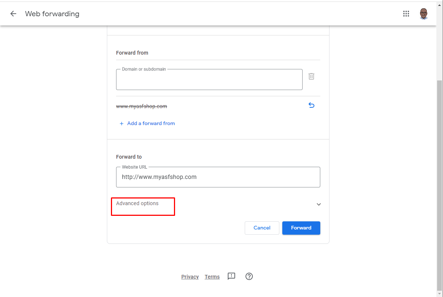Expand Advanced options chevron

[x=319, y=204]
